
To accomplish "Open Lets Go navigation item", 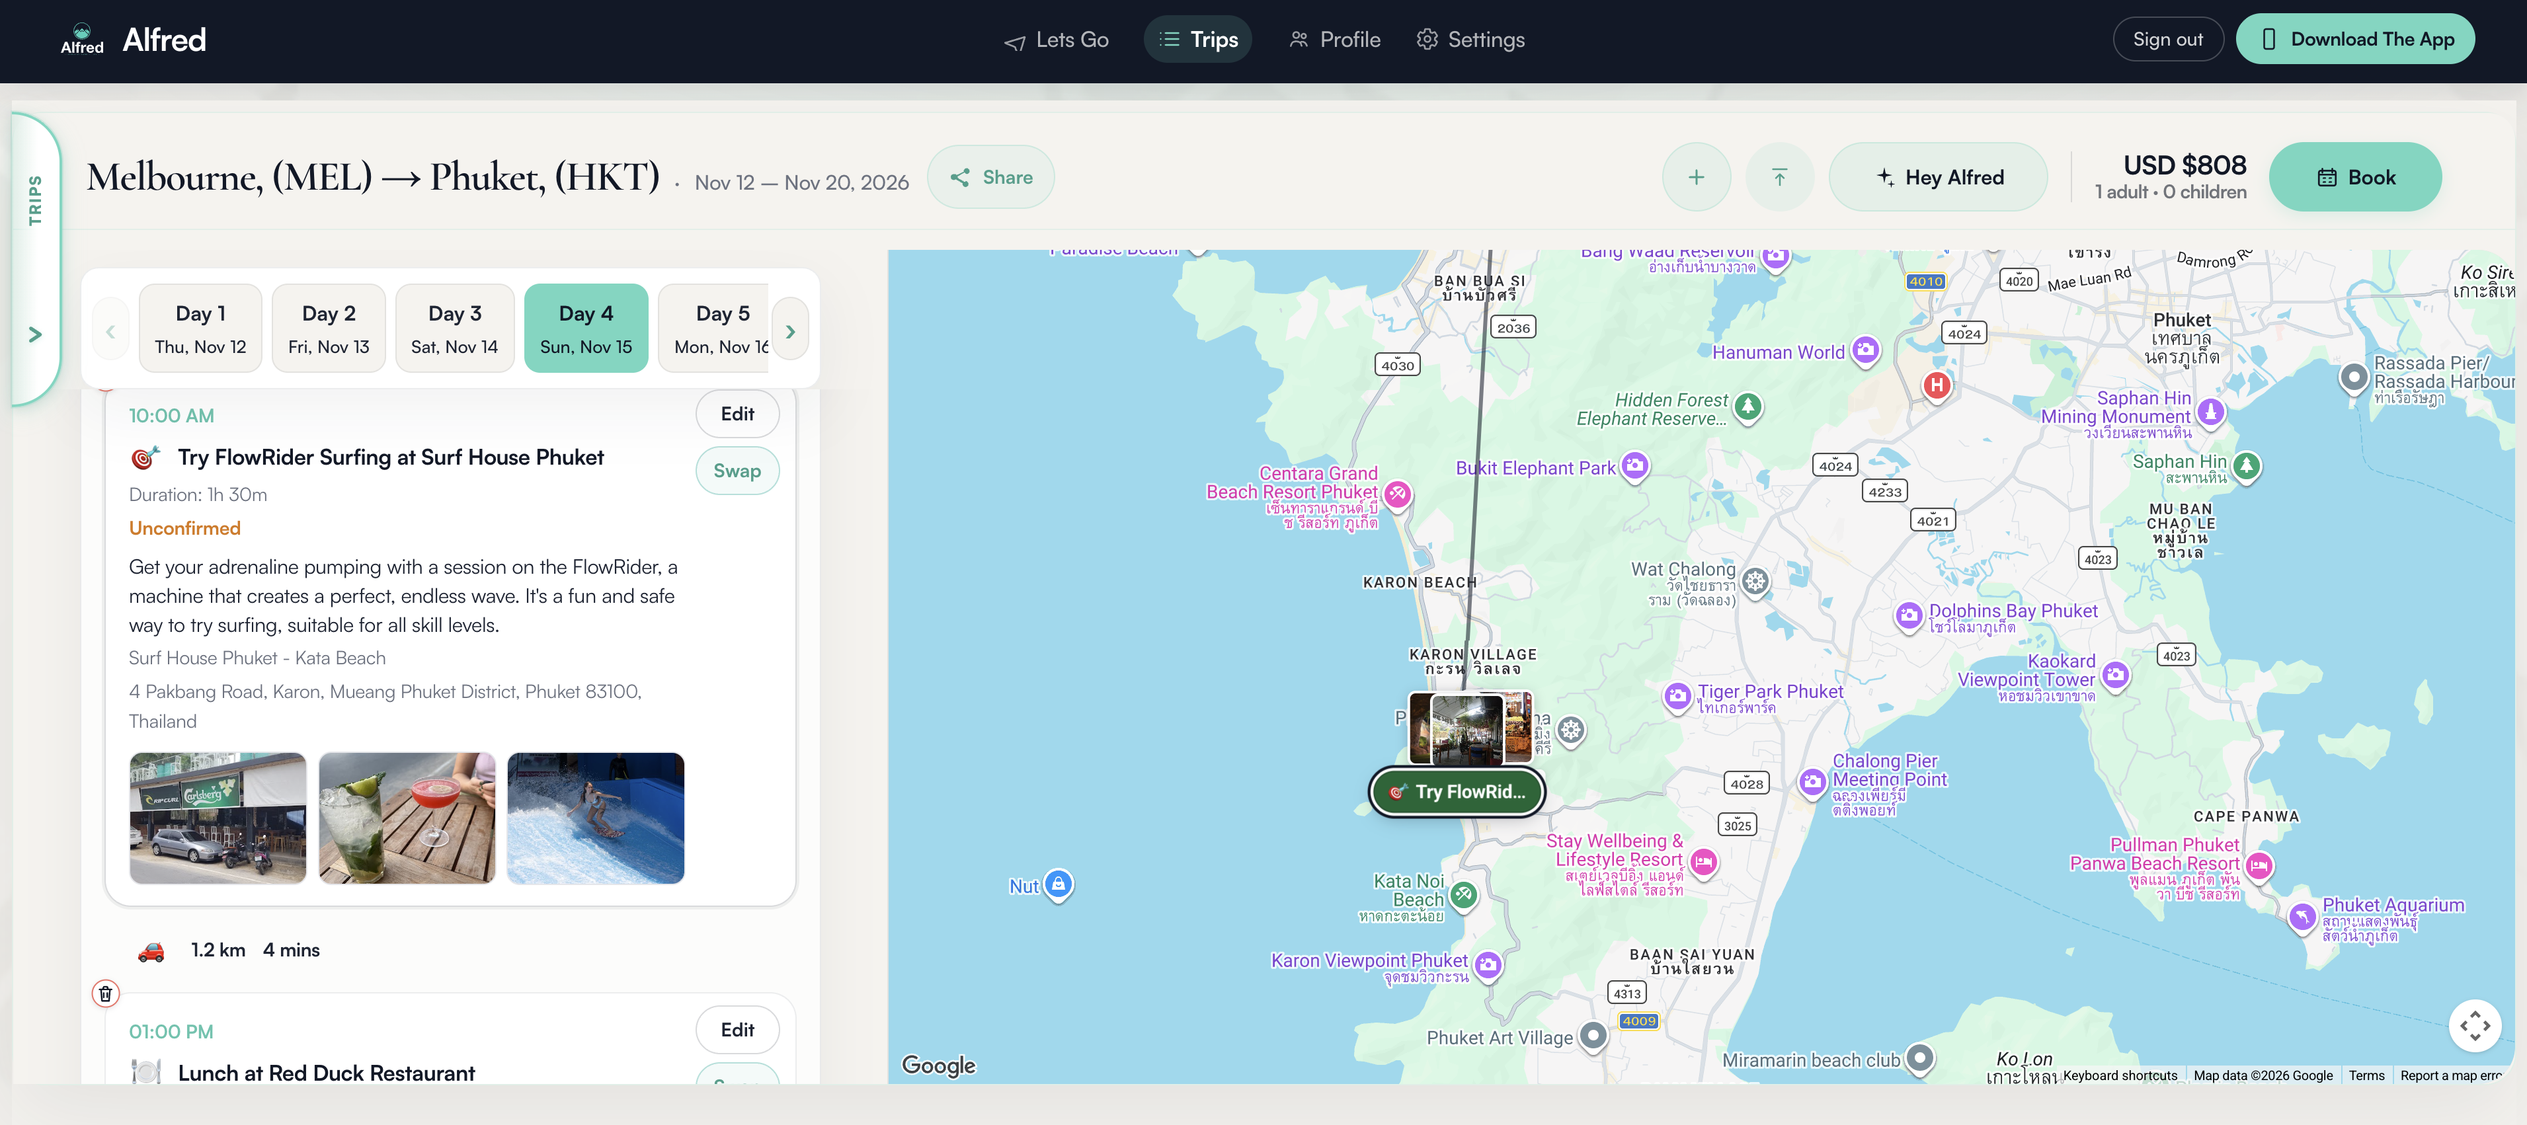I will click(1057, 40).
